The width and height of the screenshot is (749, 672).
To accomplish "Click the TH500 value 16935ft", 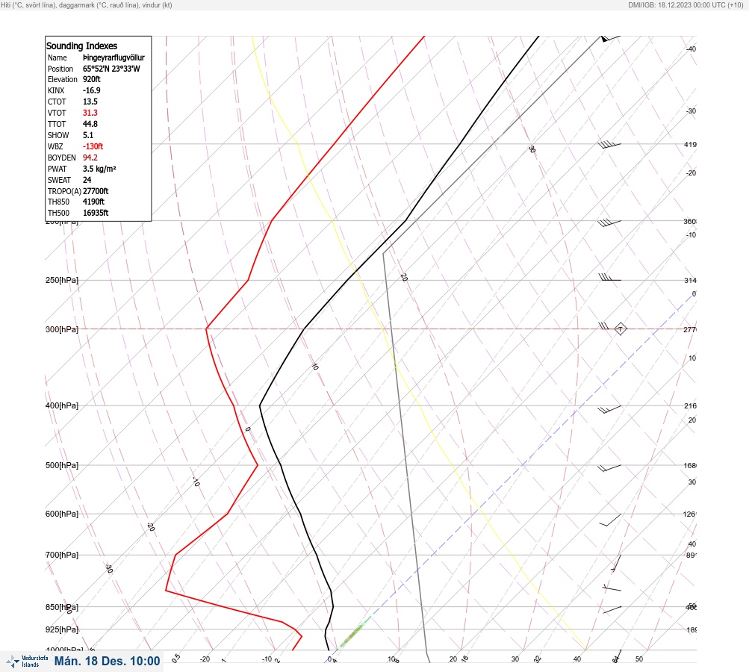I will 96,213.
